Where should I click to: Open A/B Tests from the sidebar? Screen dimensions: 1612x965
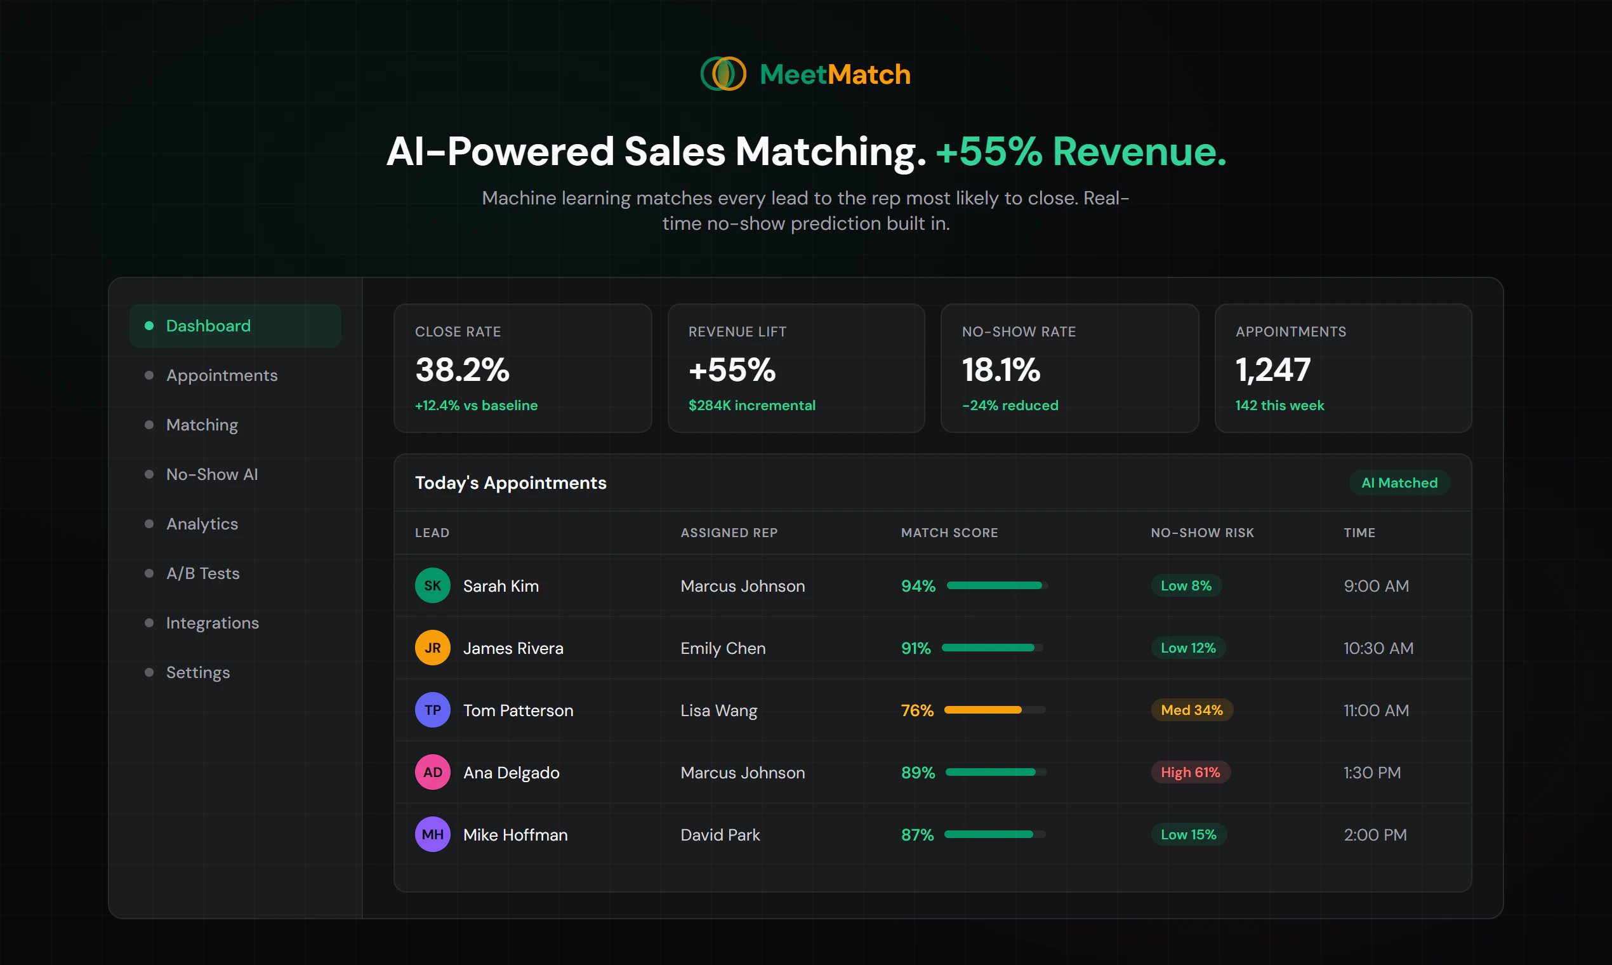[202, 573]
